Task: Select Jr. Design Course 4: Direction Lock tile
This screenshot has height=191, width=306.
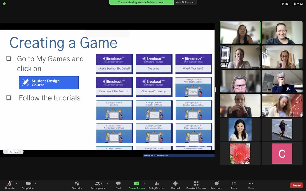Action: 194,110
